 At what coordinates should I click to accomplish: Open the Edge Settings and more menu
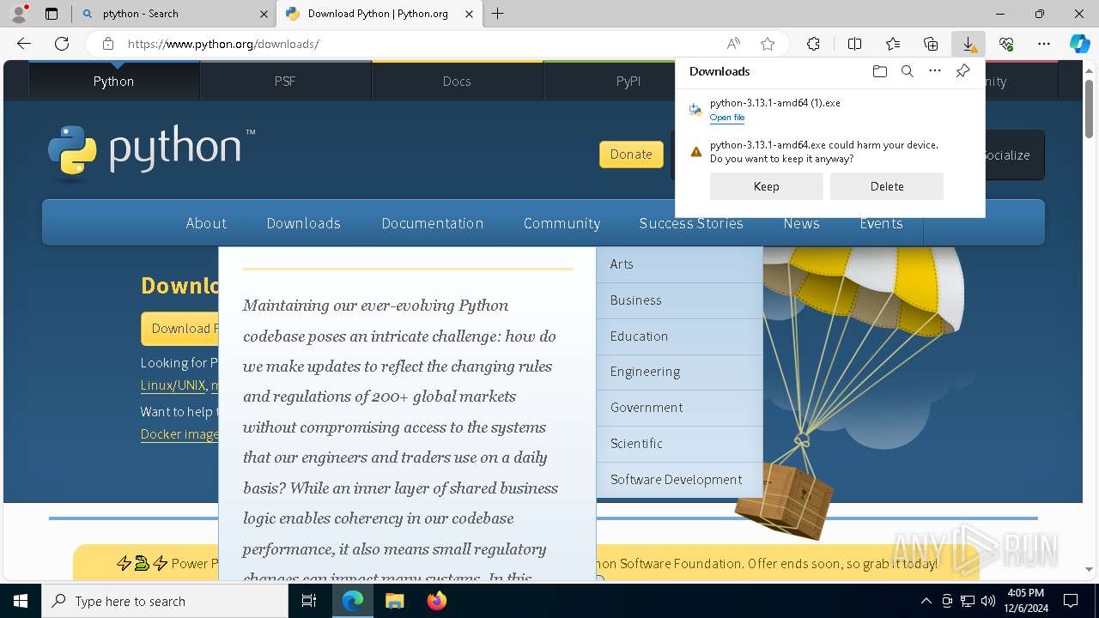point(1044,44)
